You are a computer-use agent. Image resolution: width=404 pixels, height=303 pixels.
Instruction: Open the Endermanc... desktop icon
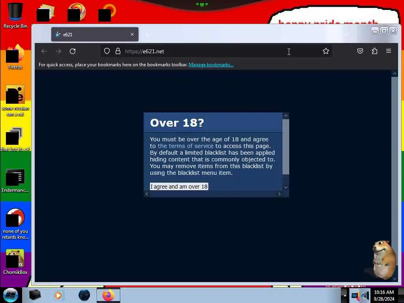(15, 180)
